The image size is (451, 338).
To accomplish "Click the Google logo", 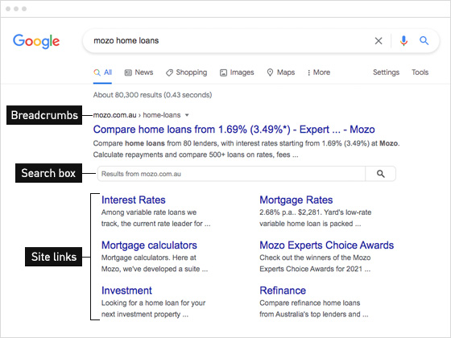I will click(x=36, y=41).
